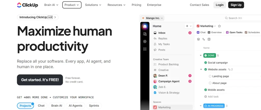Expand the Resources navigation menu
The image size is (261, 110).
pos(116,5)
